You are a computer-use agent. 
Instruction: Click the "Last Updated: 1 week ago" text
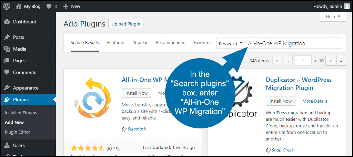coord(169,148)
